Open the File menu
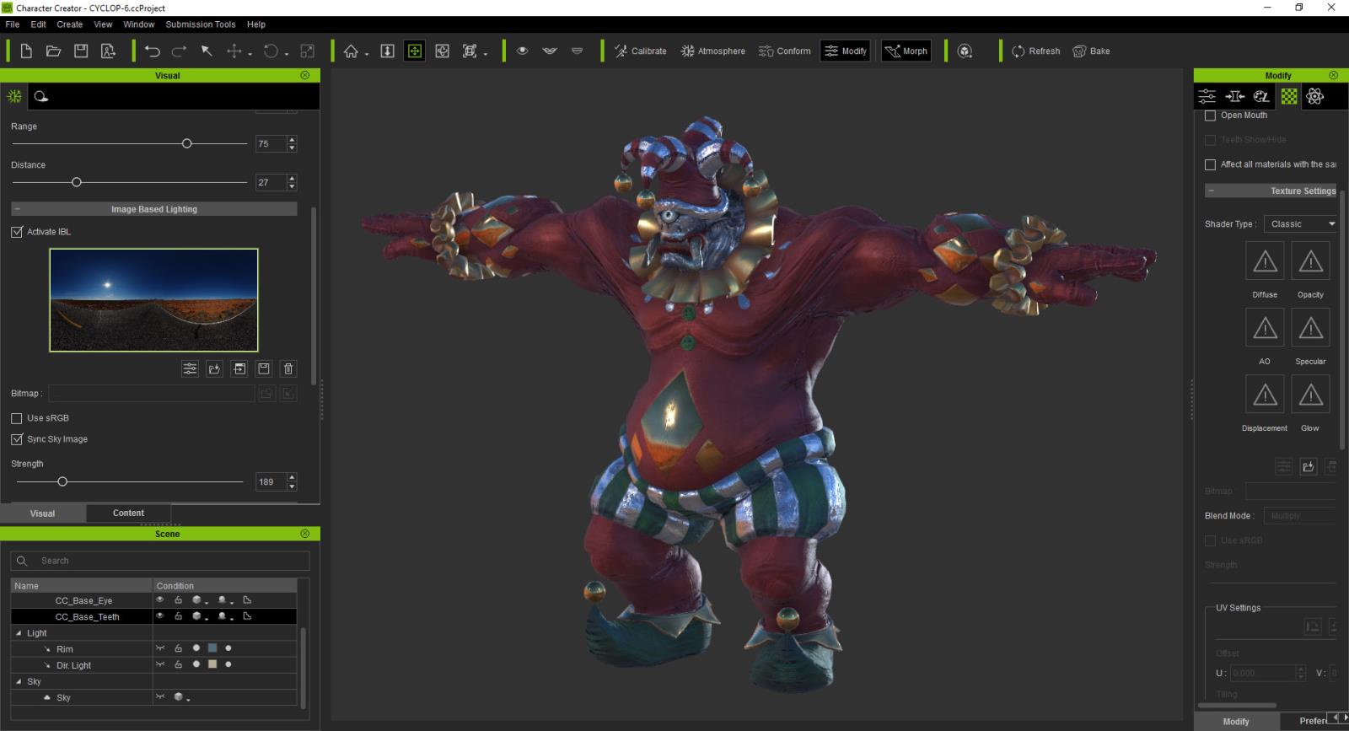Viewport: 1349px width, 731px height. (x=13, y=24)
